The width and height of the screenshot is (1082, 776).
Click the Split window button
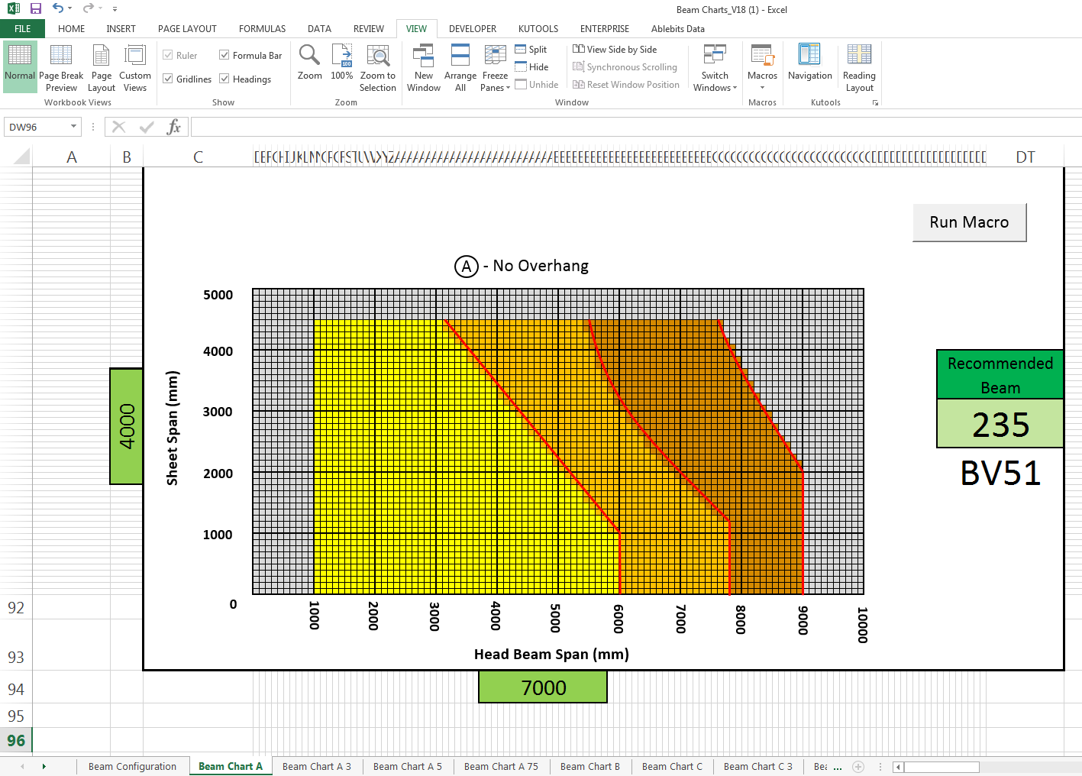(531, 50)
